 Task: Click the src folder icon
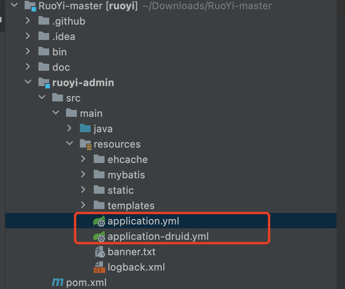pyautogui.click(x=58, y=97)
